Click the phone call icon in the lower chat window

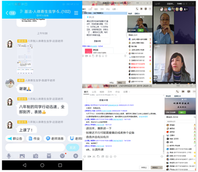(x=177, y=91)
